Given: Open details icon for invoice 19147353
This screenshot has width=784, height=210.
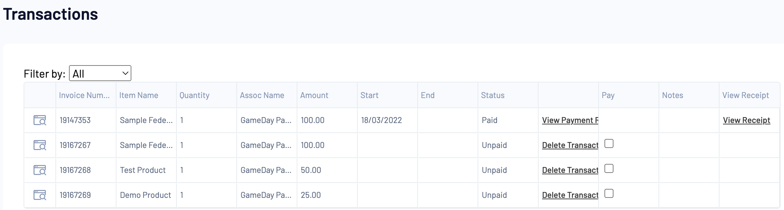Looking at the screenshot, I should point(40,120).
